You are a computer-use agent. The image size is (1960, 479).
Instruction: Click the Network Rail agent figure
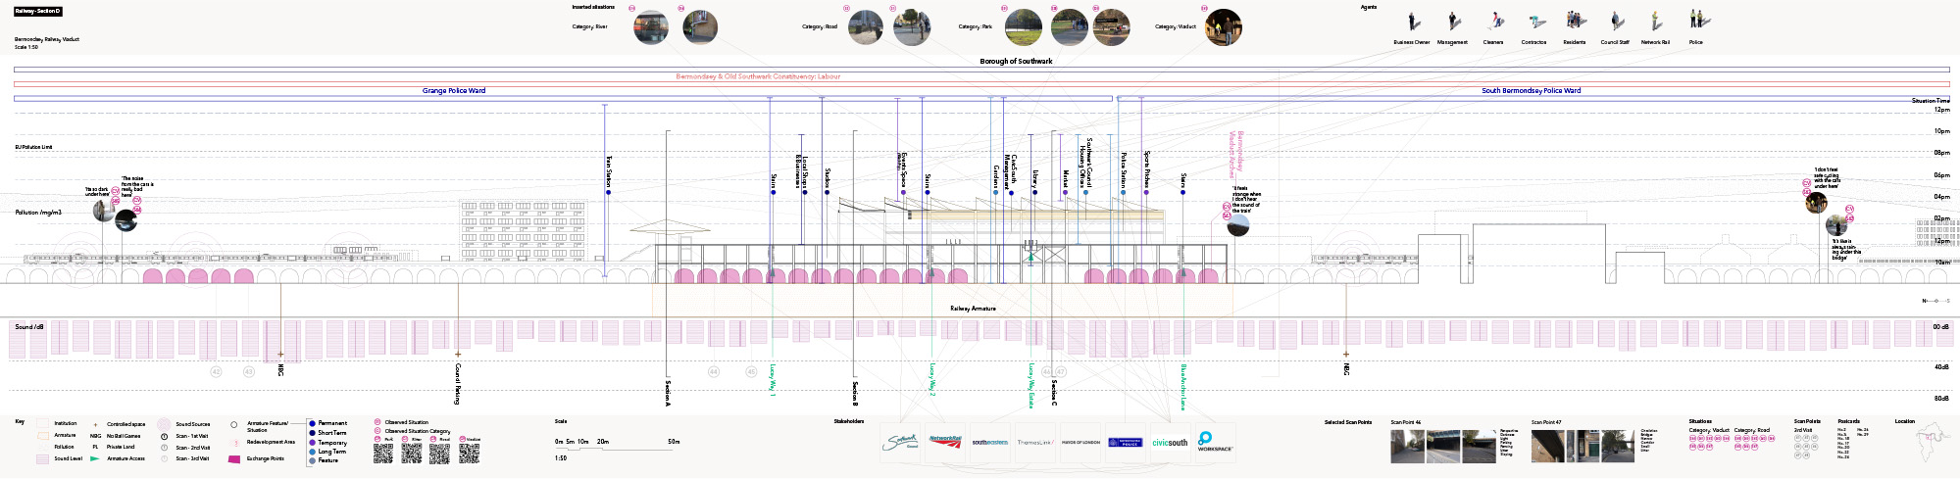click(x=1656, y=22)
